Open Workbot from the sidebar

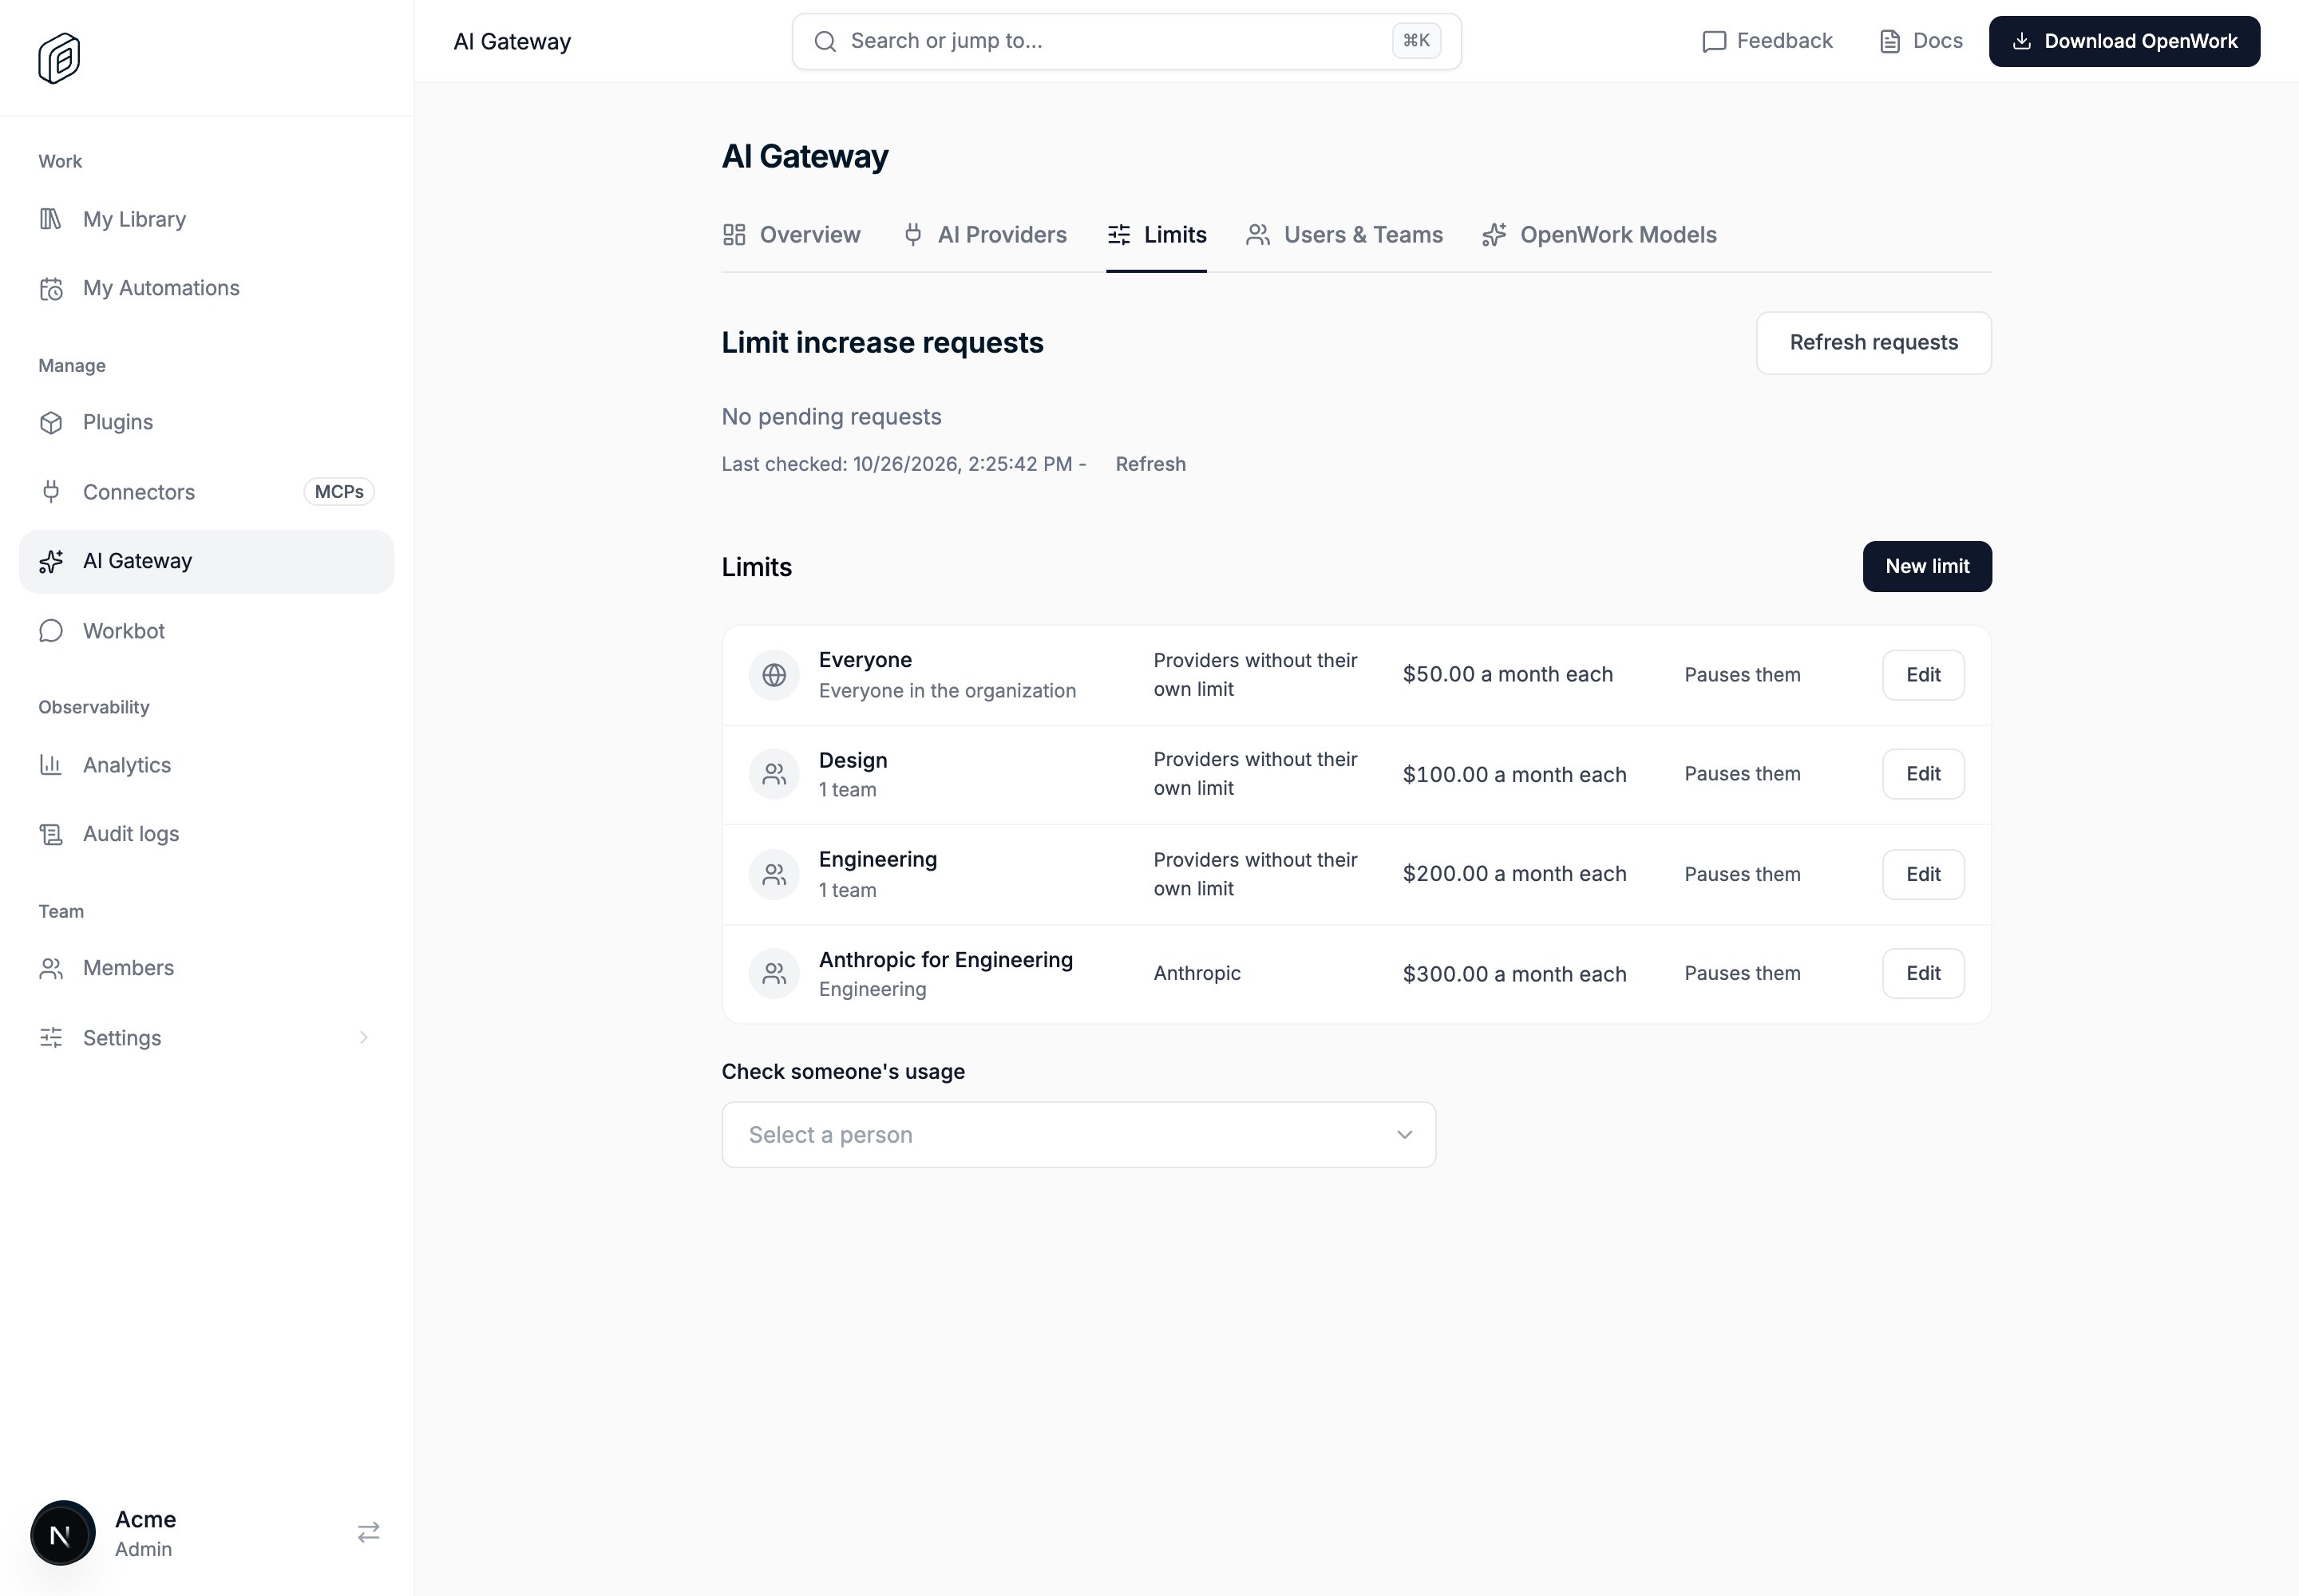pos(206,631)
